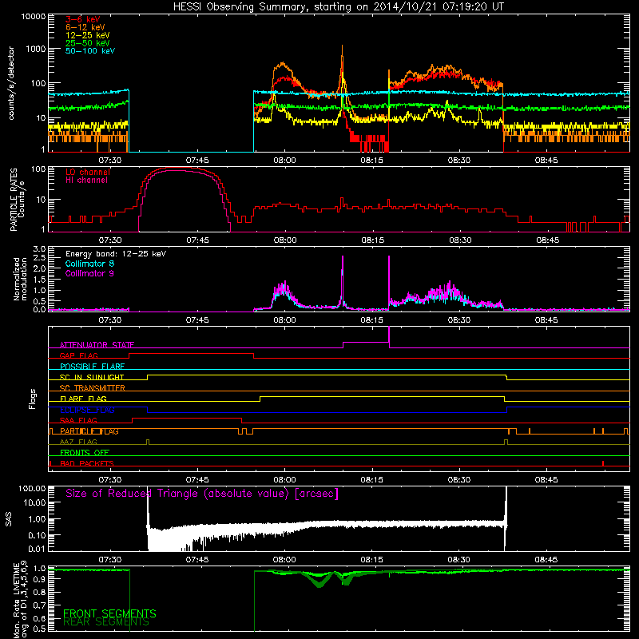Click the SAA FLAG label
The height and width of the screenshot is (639, 639).
(78, 420)
